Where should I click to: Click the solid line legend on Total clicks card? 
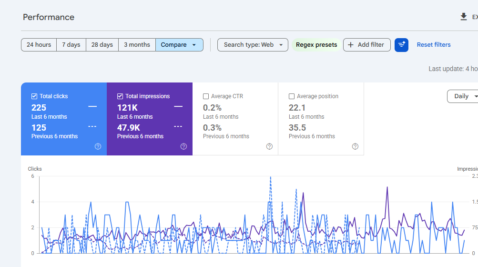pos(92,106)
